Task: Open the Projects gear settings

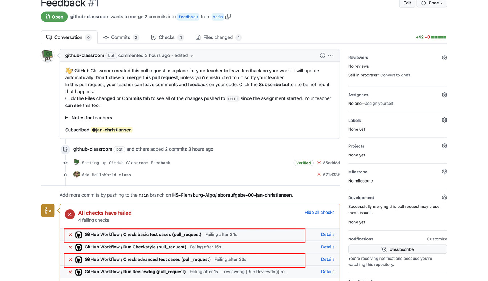Action: (x=444, y=146)
